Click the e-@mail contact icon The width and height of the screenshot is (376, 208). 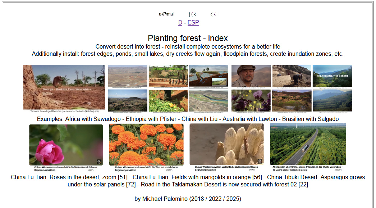167,13
